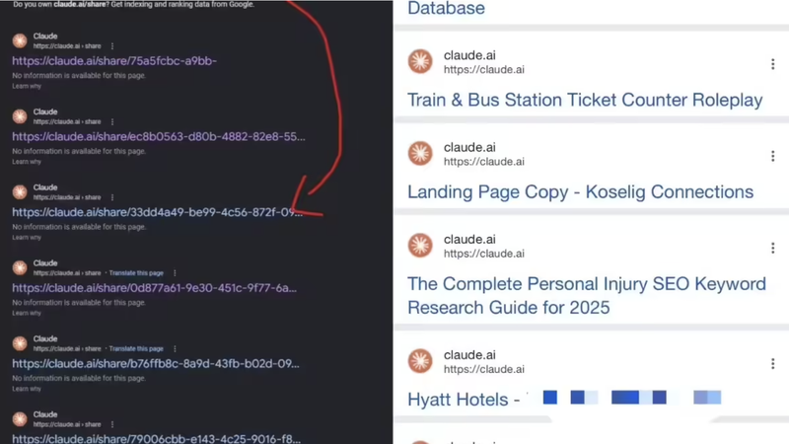Click Claude favicon beside Personal Injury SEO result
Screen dimensions: 789x444
click(x=420, y=246)
